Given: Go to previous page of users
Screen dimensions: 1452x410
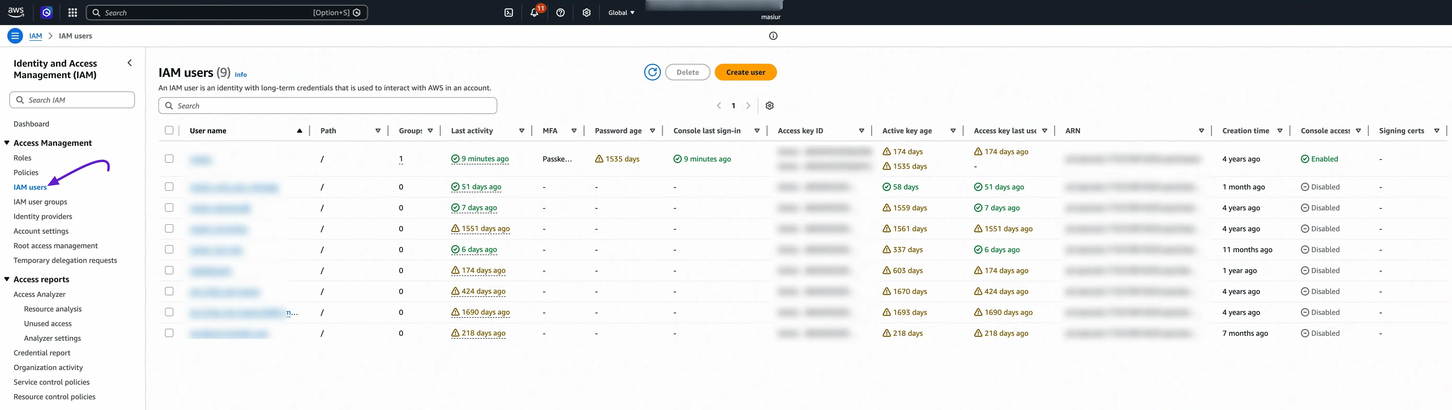Looking at the screenshot, I should pyautogui.click(x=719, y=105).
